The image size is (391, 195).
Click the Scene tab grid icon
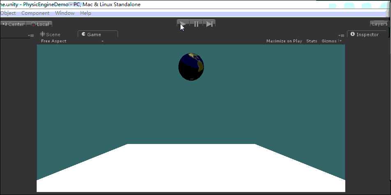pyautogui.click(x=42, y=34)
